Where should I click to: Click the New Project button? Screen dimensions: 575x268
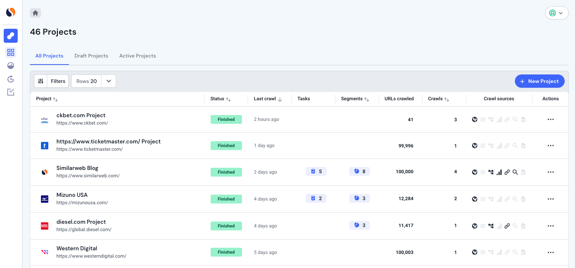[x=540, y=81]
